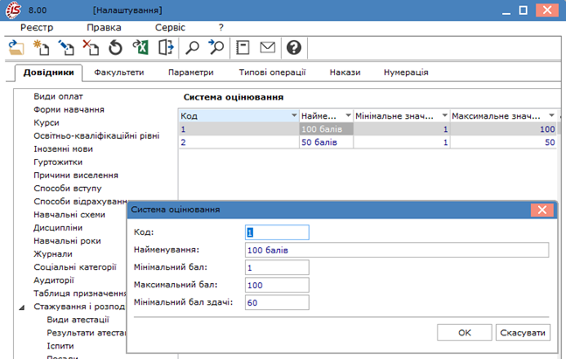Open the Код column filter dropdown
This screenshot has height=359, width=566.
[294, 115]
